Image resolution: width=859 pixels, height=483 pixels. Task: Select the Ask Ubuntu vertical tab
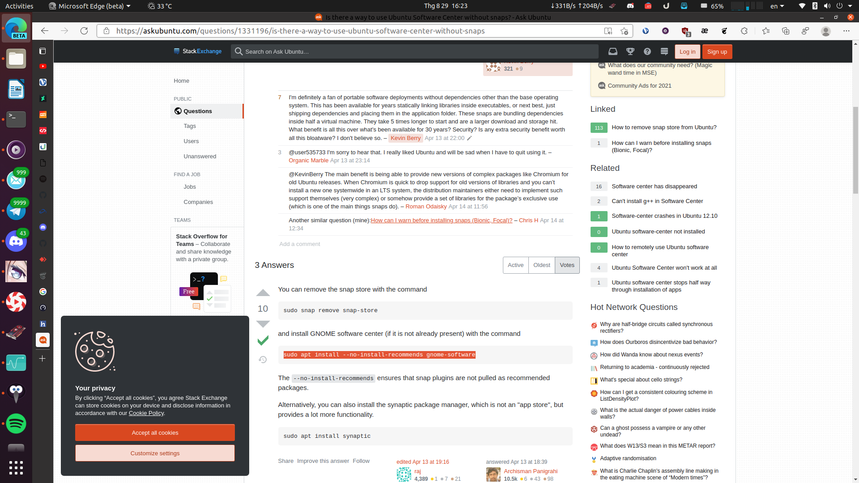(x=43, y=340)
